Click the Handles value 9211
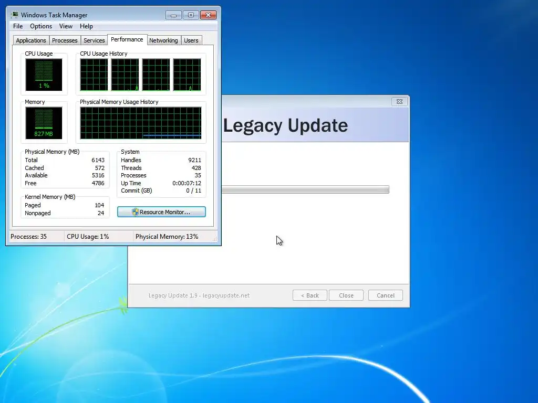Screen dimensions: 538x403 tap(194, 160)
